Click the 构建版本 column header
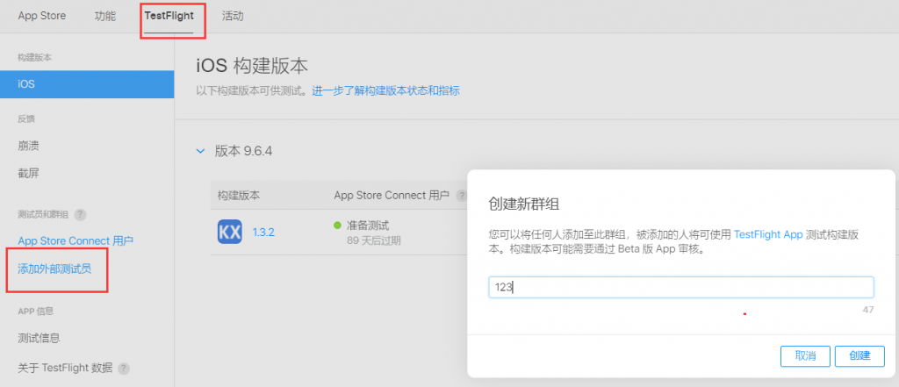Image resolution: width=899 pixels, height=387 pixels. 239,196
